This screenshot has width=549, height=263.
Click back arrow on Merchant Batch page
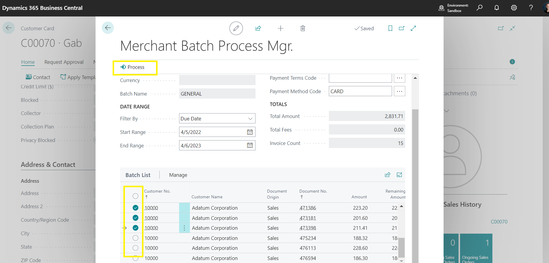[108, 28]
